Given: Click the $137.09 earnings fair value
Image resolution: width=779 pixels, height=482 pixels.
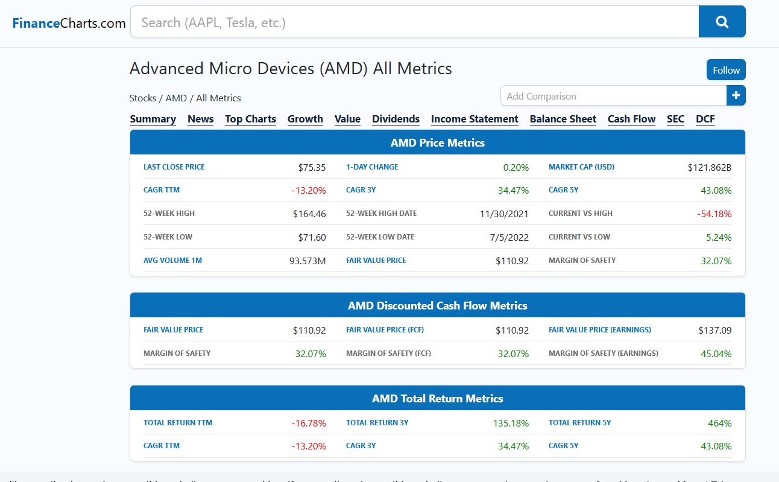Looking at the screenshot, I should [715, 330].
